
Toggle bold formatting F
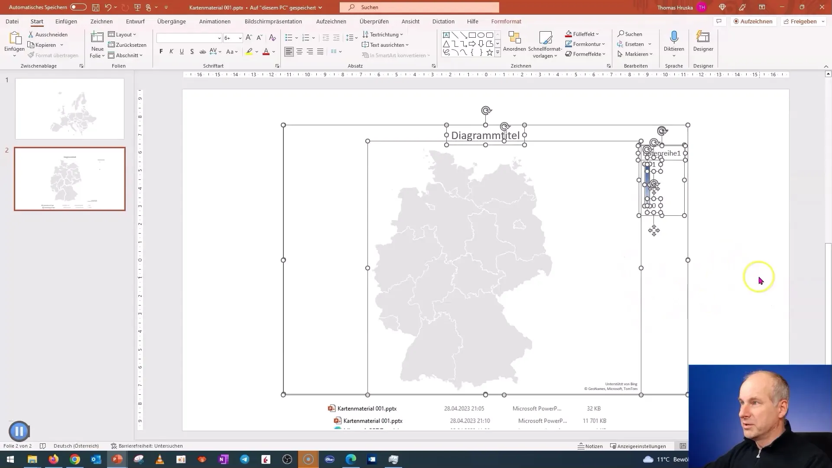[x=161, y=52]
